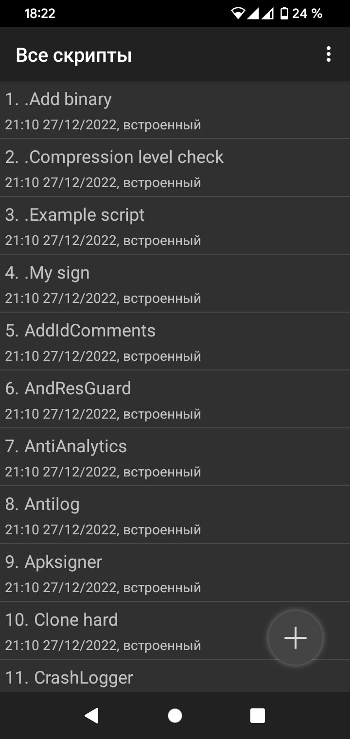Tap the Android home circle icon

click(175, 716)
